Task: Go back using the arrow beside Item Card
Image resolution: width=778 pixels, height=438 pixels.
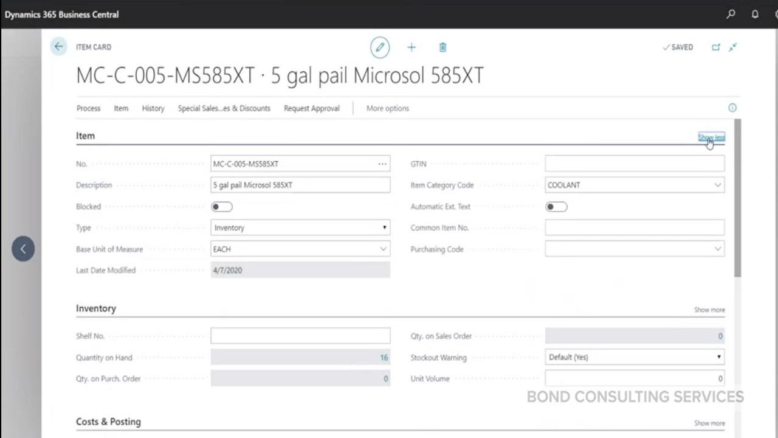Action: (58, 47)
